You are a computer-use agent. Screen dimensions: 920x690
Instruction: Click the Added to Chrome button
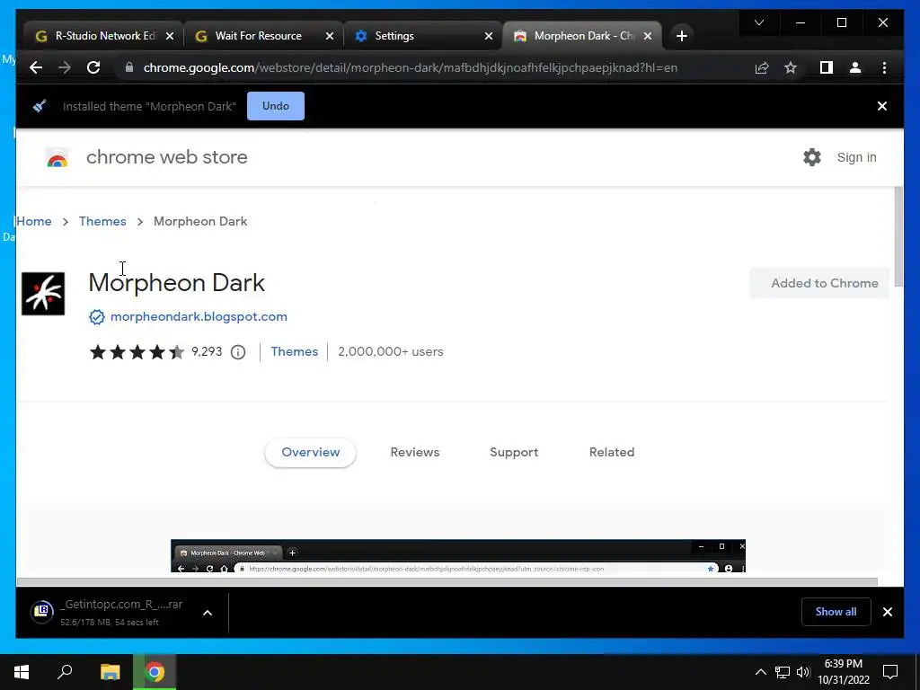click(819, 283)
